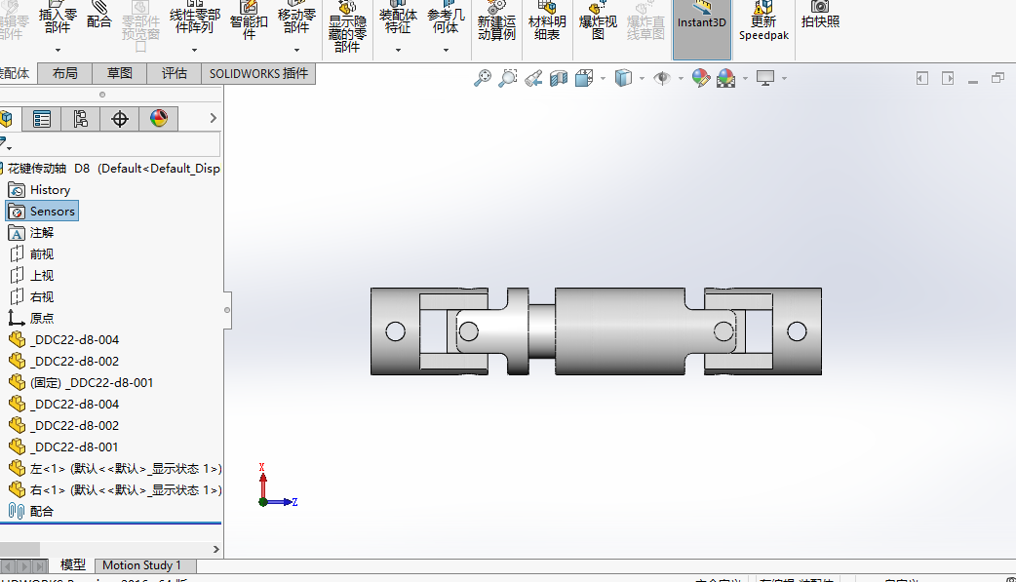This screenshot has height=582, width=1016.
Task: Click the panel splitter collapse handle
Action: [227, 310]
